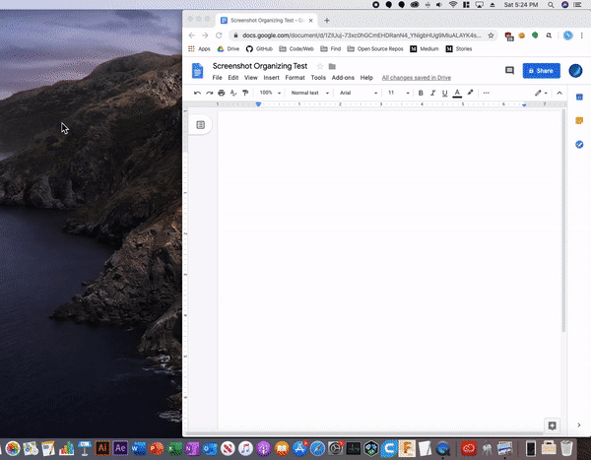Open the Edit menu
The width and height of the screenshot is (591, 460).
[x=232, y=78]
